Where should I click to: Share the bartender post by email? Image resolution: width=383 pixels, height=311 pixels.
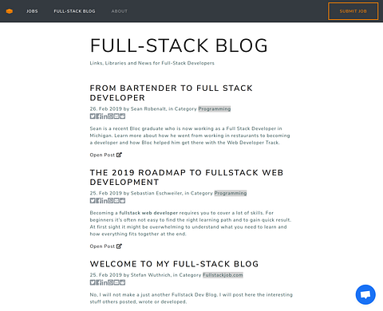tap(116, 116)
